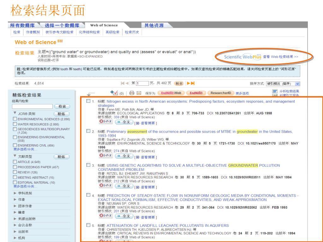This screenshot has width=323, height=242.
Task: Collapse the JCR 类别 section
Action: (15, 113)
